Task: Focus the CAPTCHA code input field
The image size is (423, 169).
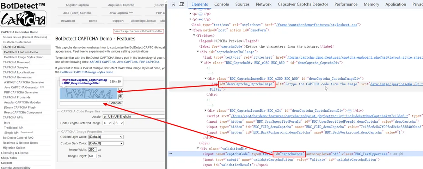Action: (x=84, y=103)
